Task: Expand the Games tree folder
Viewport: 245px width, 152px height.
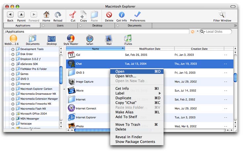Action: click(x=13, y=74)
